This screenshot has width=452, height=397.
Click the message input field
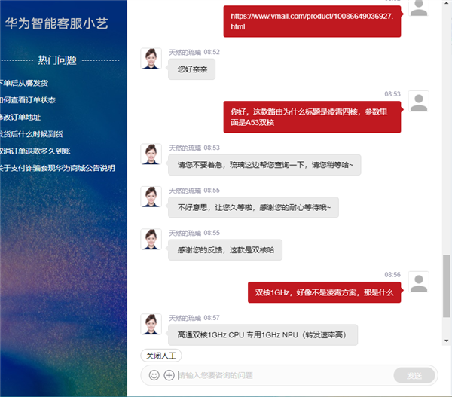point(284,375)
